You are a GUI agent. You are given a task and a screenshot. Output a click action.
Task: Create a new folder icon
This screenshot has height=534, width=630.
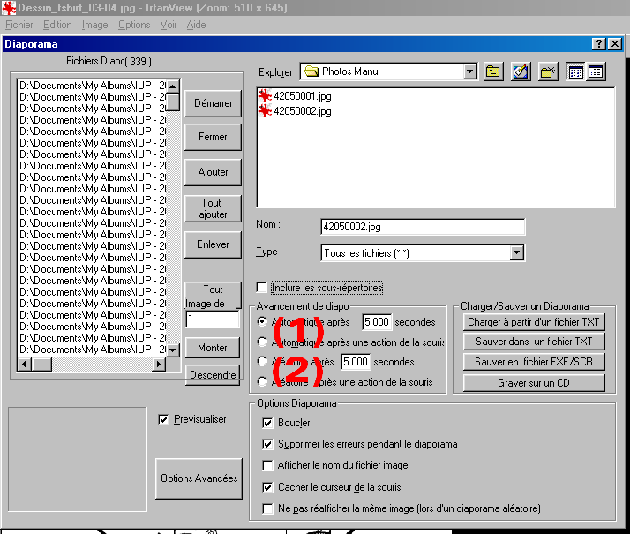(548, 71)
